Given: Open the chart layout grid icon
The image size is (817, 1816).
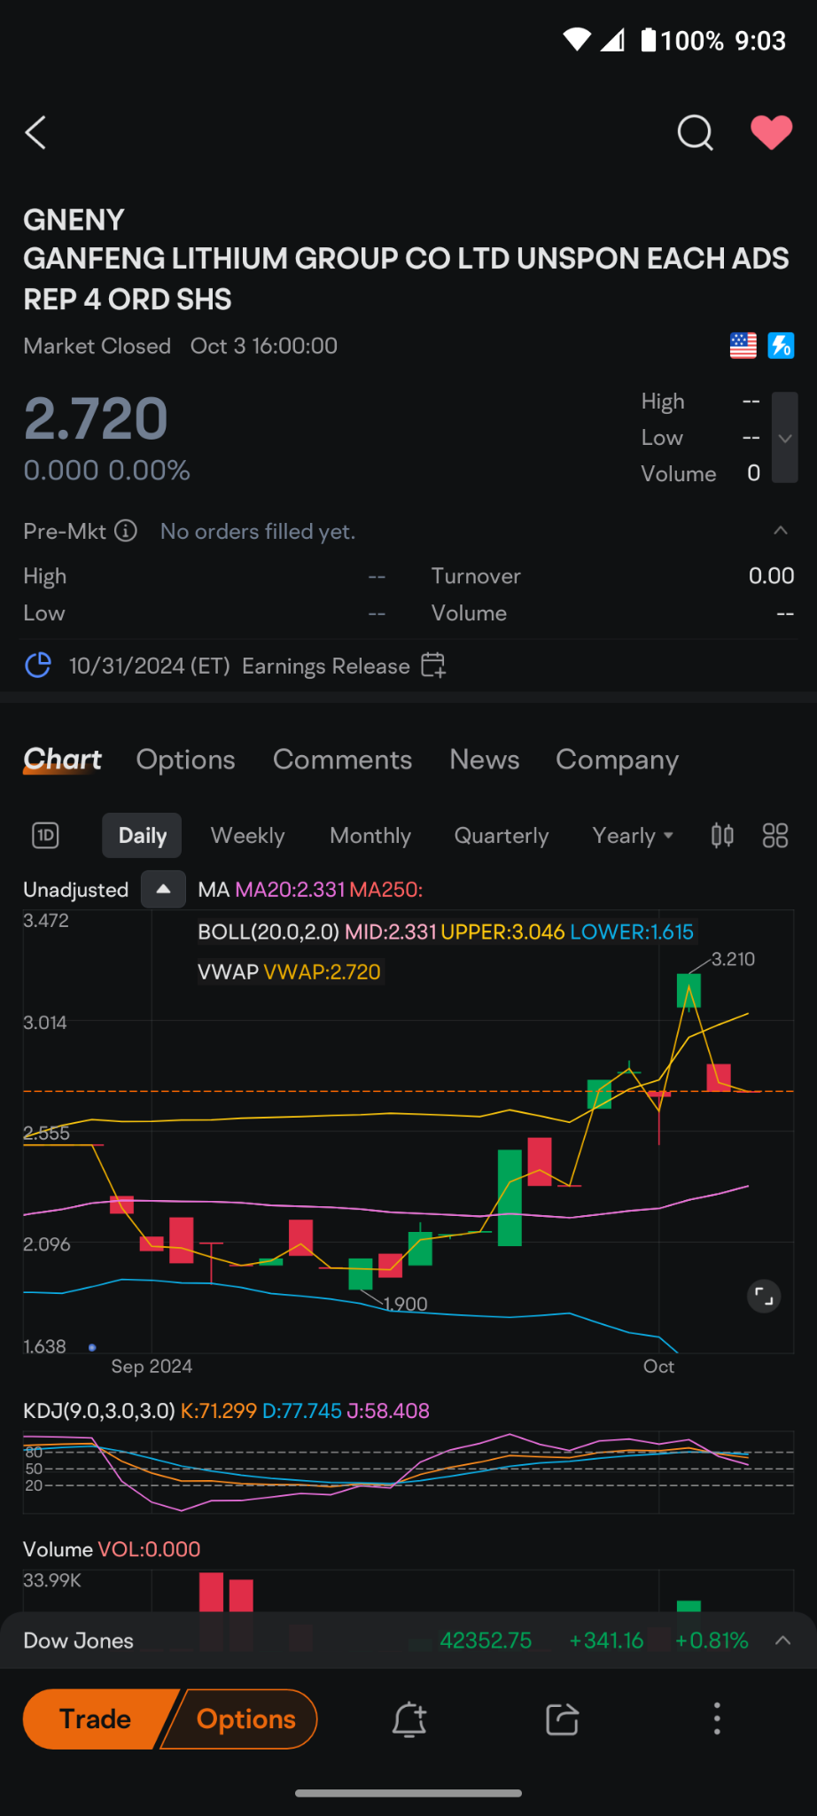Looking at the screenshot, I should [775, 836].
